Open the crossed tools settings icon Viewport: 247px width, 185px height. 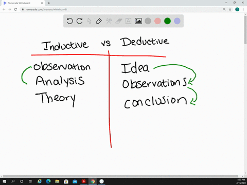click(109, 21)
